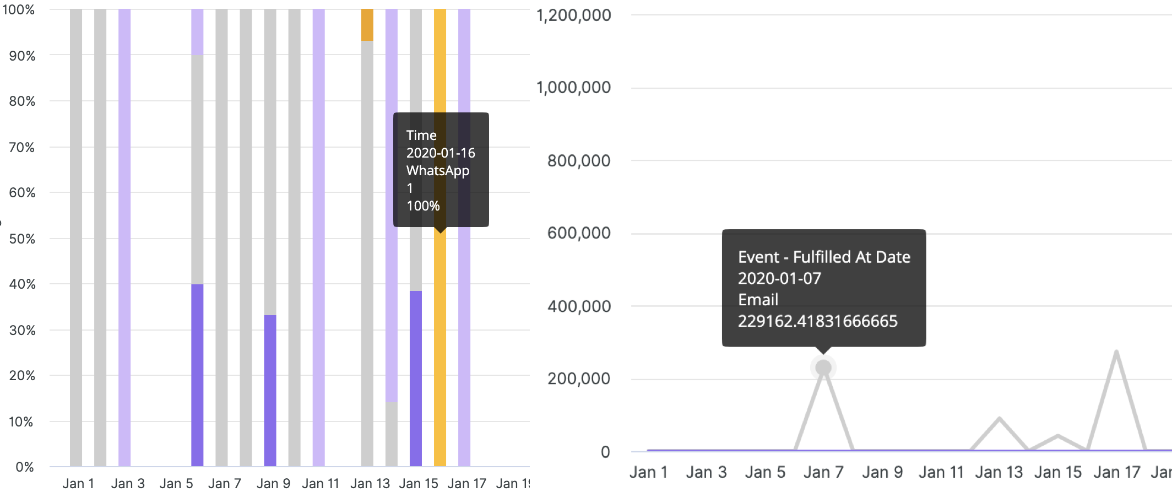Image resolution: width=1172 pixels, height=497 pixels.
Task: Select the gray bar for Jan 1
Action: tap(76, 237)
